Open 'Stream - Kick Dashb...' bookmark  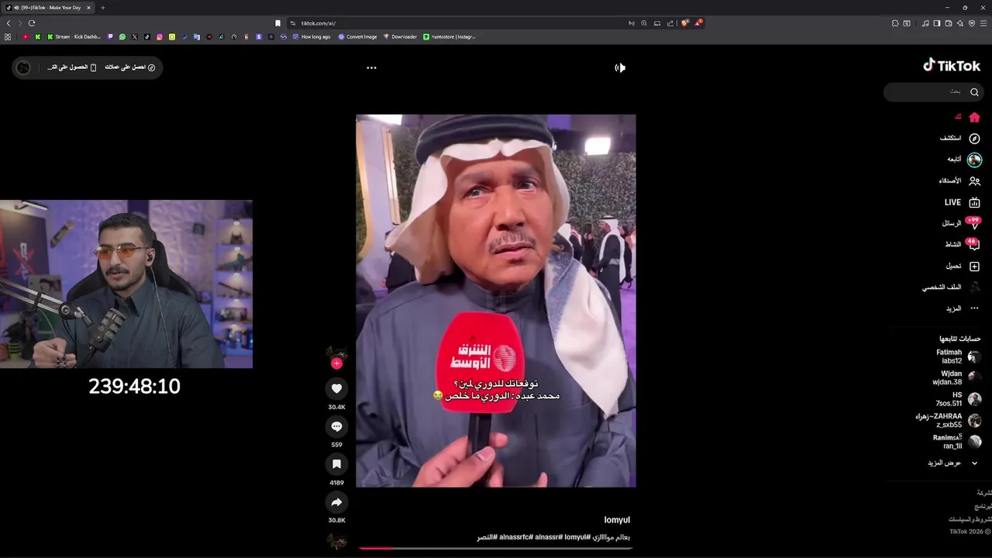74,36
